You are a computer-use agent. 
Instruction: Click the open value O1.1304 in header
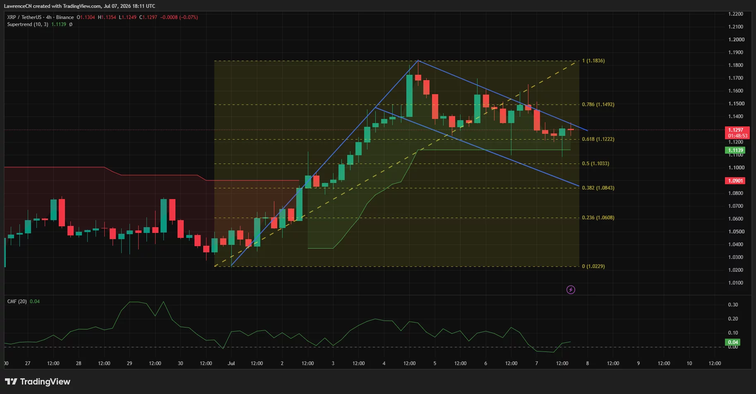click(86, 17)
